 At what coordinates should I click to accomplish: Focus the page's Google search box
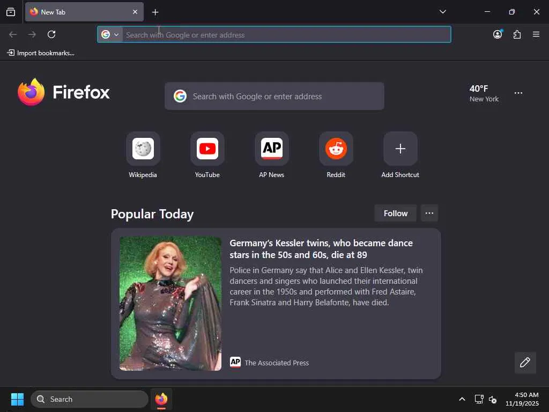pyautogui.click(x=274, y=96)
